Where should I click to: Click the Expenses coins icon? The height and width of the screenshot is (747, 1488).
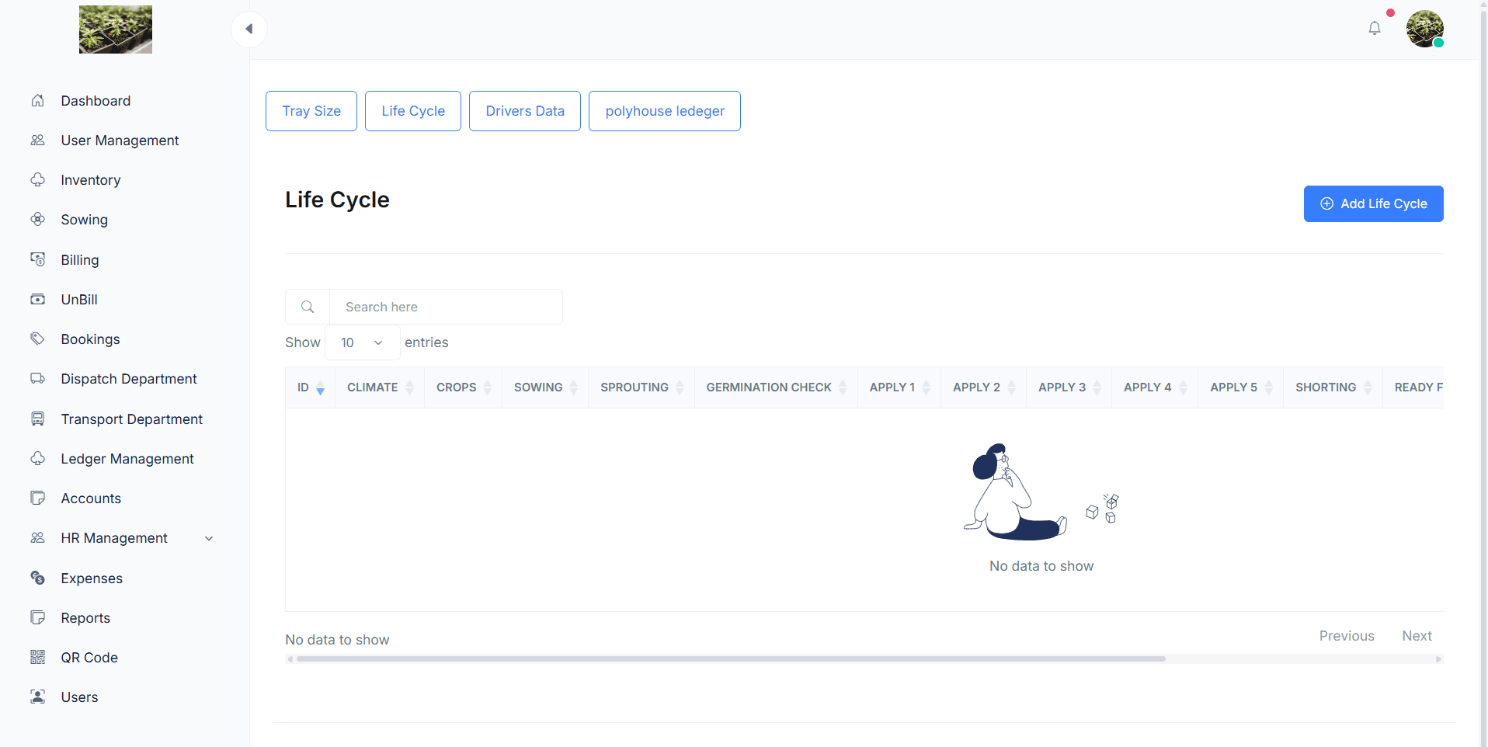37,578
